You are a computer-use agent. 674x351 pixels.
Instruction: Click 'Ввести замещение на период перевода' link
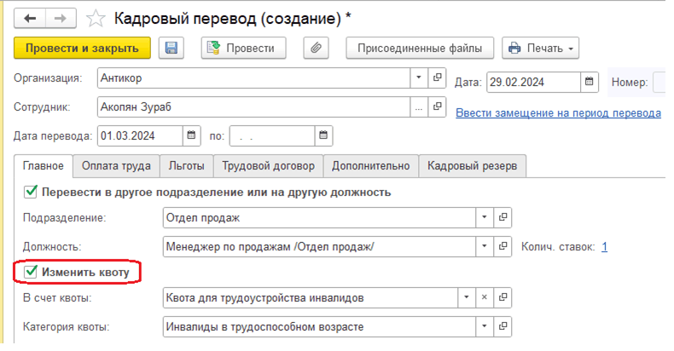point(558,112)
